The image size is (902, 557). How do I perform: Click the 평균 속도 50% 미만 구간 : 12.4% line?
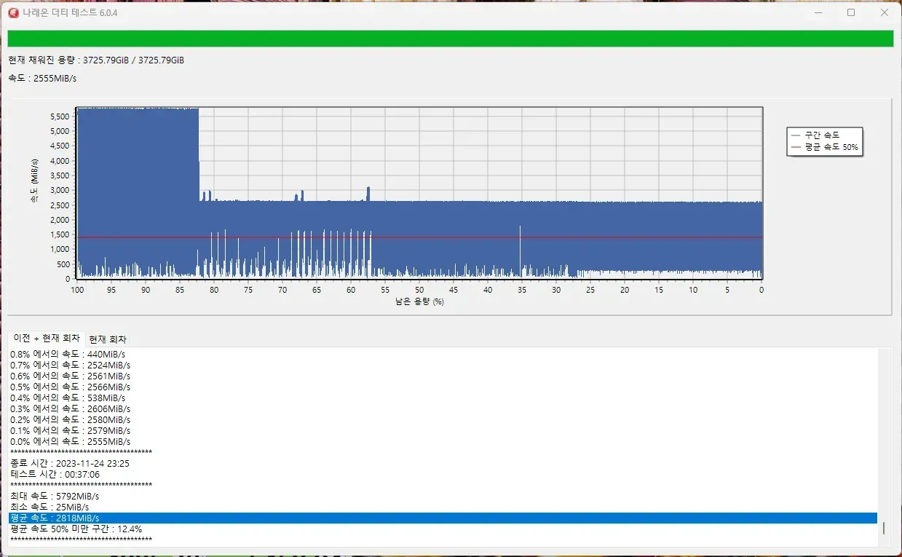coord(76,529)
